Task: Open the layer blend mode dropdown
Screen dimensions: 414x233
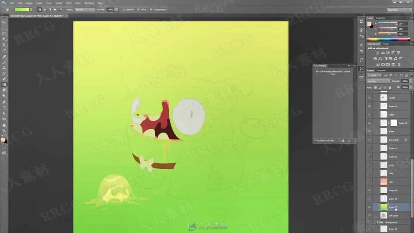Action: [378, 81]
